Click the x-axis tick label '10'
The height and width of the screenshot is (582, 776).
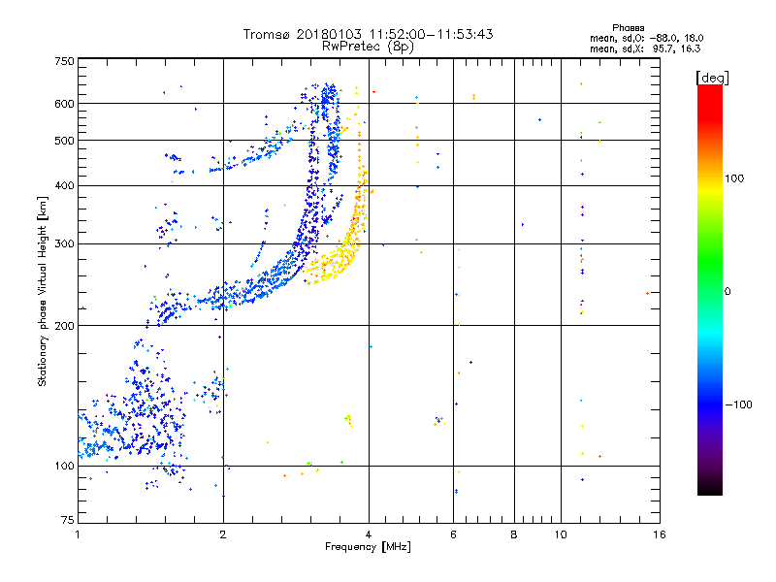coord(561,534)
